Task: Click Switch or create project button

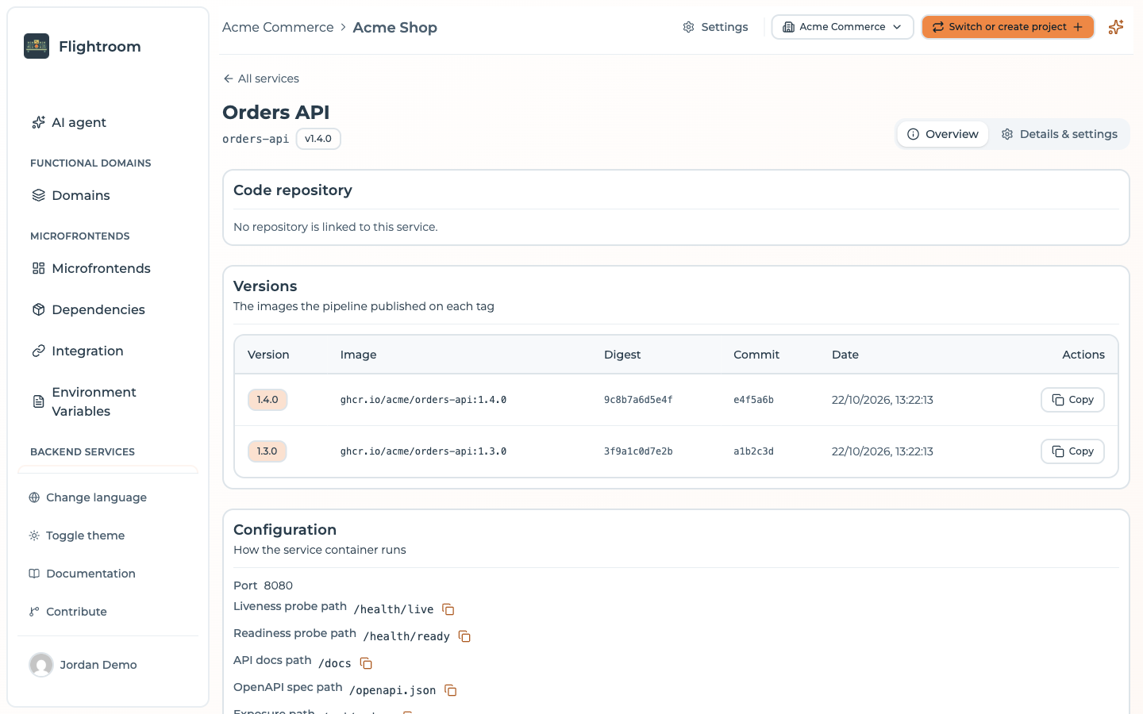Action: pyautogui.click(x=1007, y=27)
